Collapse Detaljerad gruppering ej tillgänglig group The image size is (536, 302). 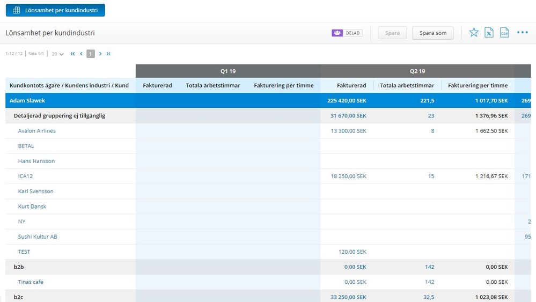[x=60, y=115]
